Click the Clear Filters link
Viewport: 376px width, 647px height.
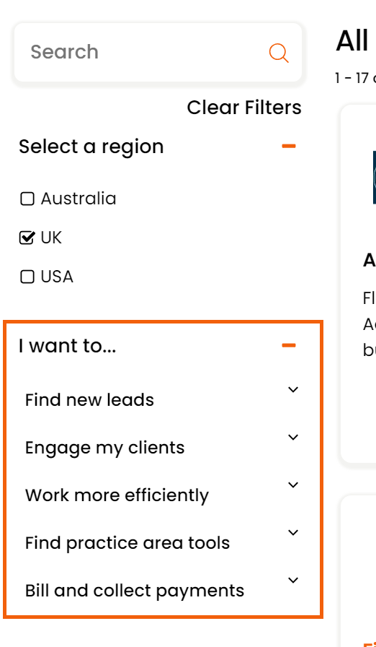(244, 108)
